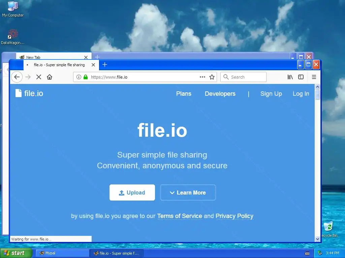
Task: Open the Windows start menu
Action: [x=16, y=253]
